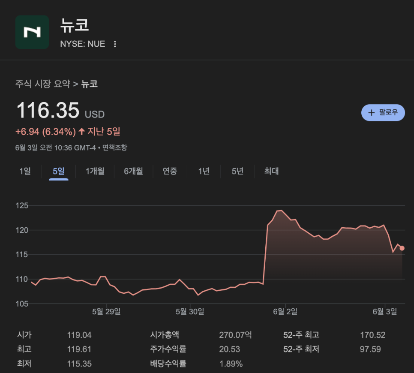Click the 125 y-axis label
The height and width of the screenshot is (373, 414).
(x=22, y=205)
